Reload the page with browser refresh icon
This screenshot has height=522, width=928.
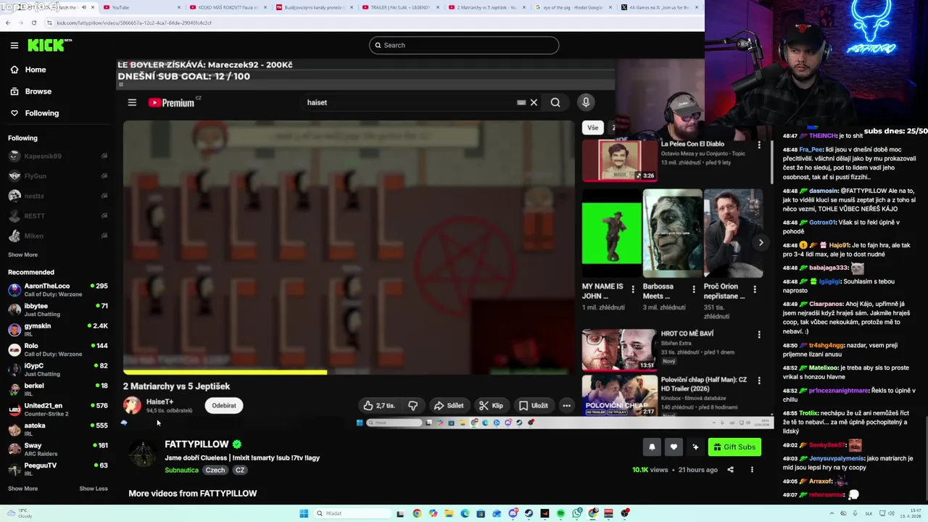33,22
